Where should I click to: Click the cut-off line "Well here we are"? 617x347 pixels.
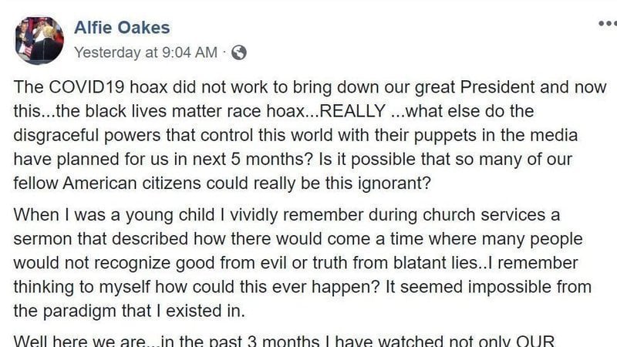pyautogui.click(x=284, y=340)
